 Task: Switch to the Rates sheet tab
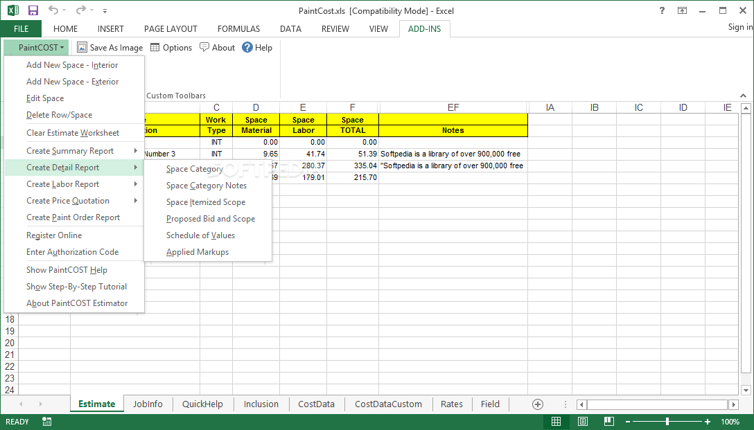coord(452,404)
